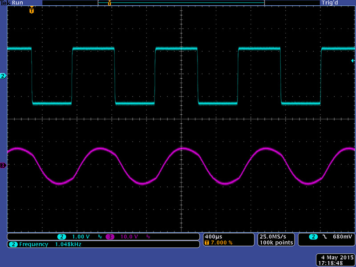
Task: Select the 400µs horizontal timebase readout
Action: pos(213,236)
